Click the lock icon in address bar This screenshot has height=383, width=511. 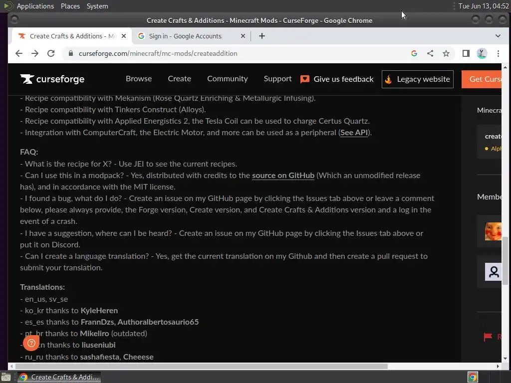point(71,53)
